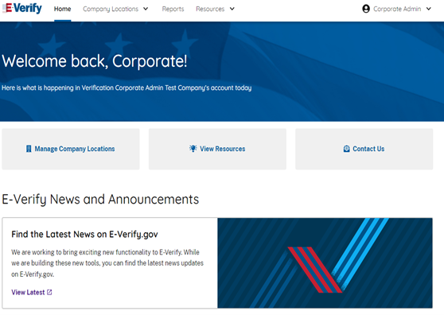Viewport: 444px width, 315px height.
Task: Click the user profile avatar icon
Action: pos(366,9)
